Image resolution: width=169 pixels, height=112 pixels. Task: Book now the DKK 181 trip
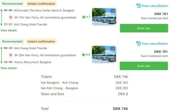click(144, 28)
